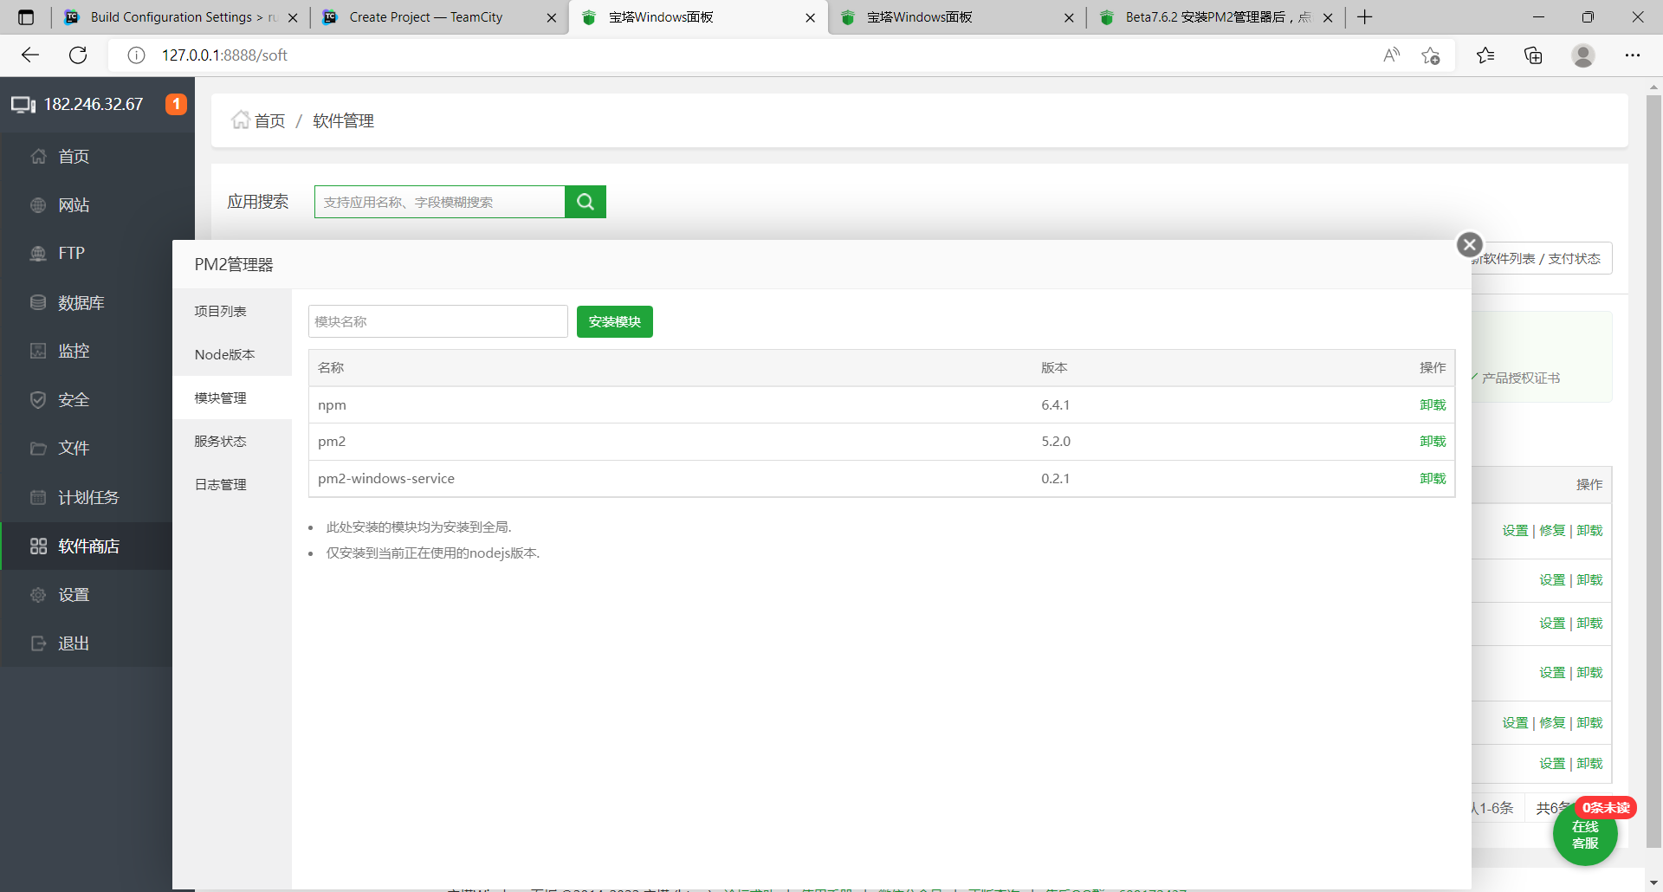Open the favorites list icon
The image size is (1663, 892).
click(1485, 55)
